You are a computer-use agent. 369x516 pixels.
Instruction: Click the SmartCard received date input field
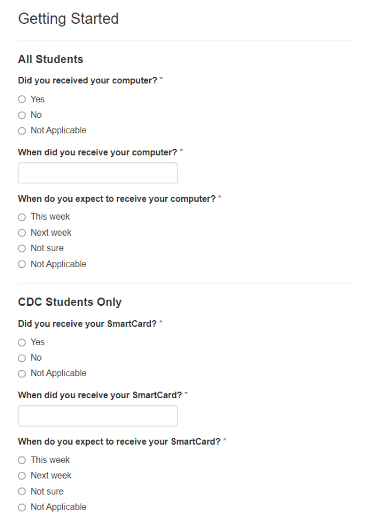click(97, 416)
